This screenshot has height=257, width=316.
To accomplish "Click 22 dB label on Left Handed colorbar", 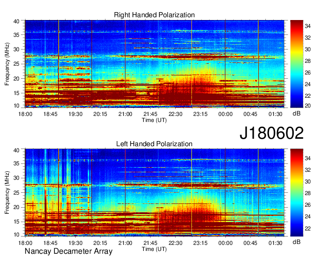I will coord(308,228).
